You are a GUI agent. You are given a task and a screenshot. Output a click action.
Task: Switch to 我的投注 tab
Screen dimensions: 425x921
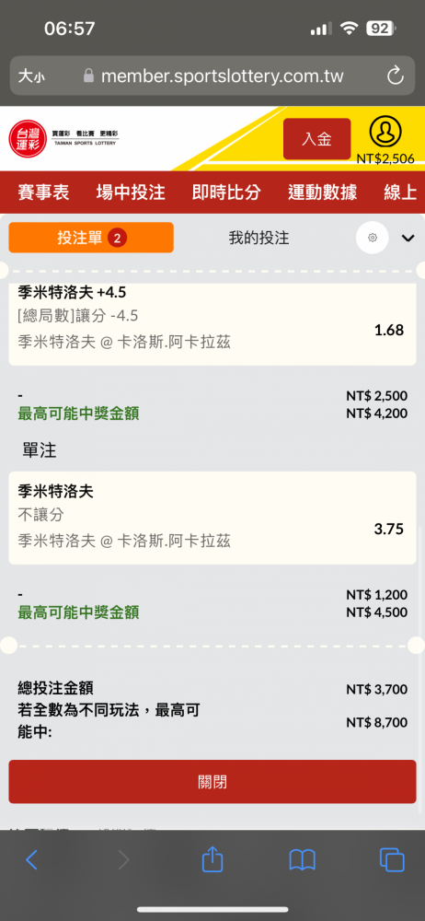click(258, 238)
